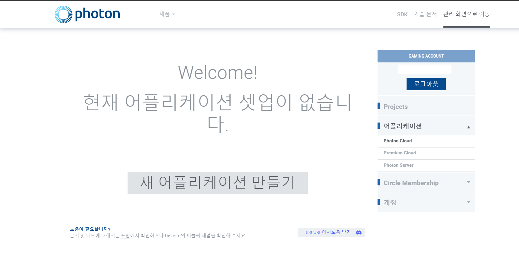519x256 pixels.
Task: Expand Circle Membership arrow
Action: (468, 182)
